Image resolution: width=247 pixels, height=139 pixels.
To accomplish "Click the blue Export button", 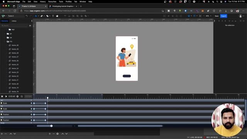I will (x=223, y=16).
